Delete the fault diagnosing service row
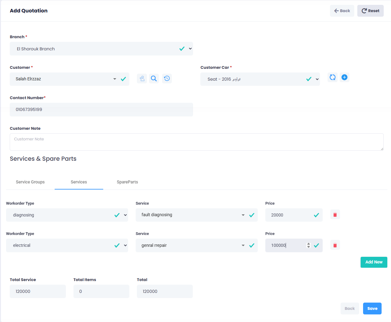The width and height of the screenshot is (391, 322). 335,215
